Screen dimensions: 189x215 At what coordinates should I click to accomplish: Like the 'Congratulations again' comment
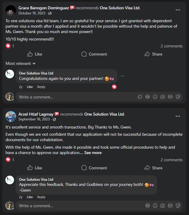click(30, 87)
